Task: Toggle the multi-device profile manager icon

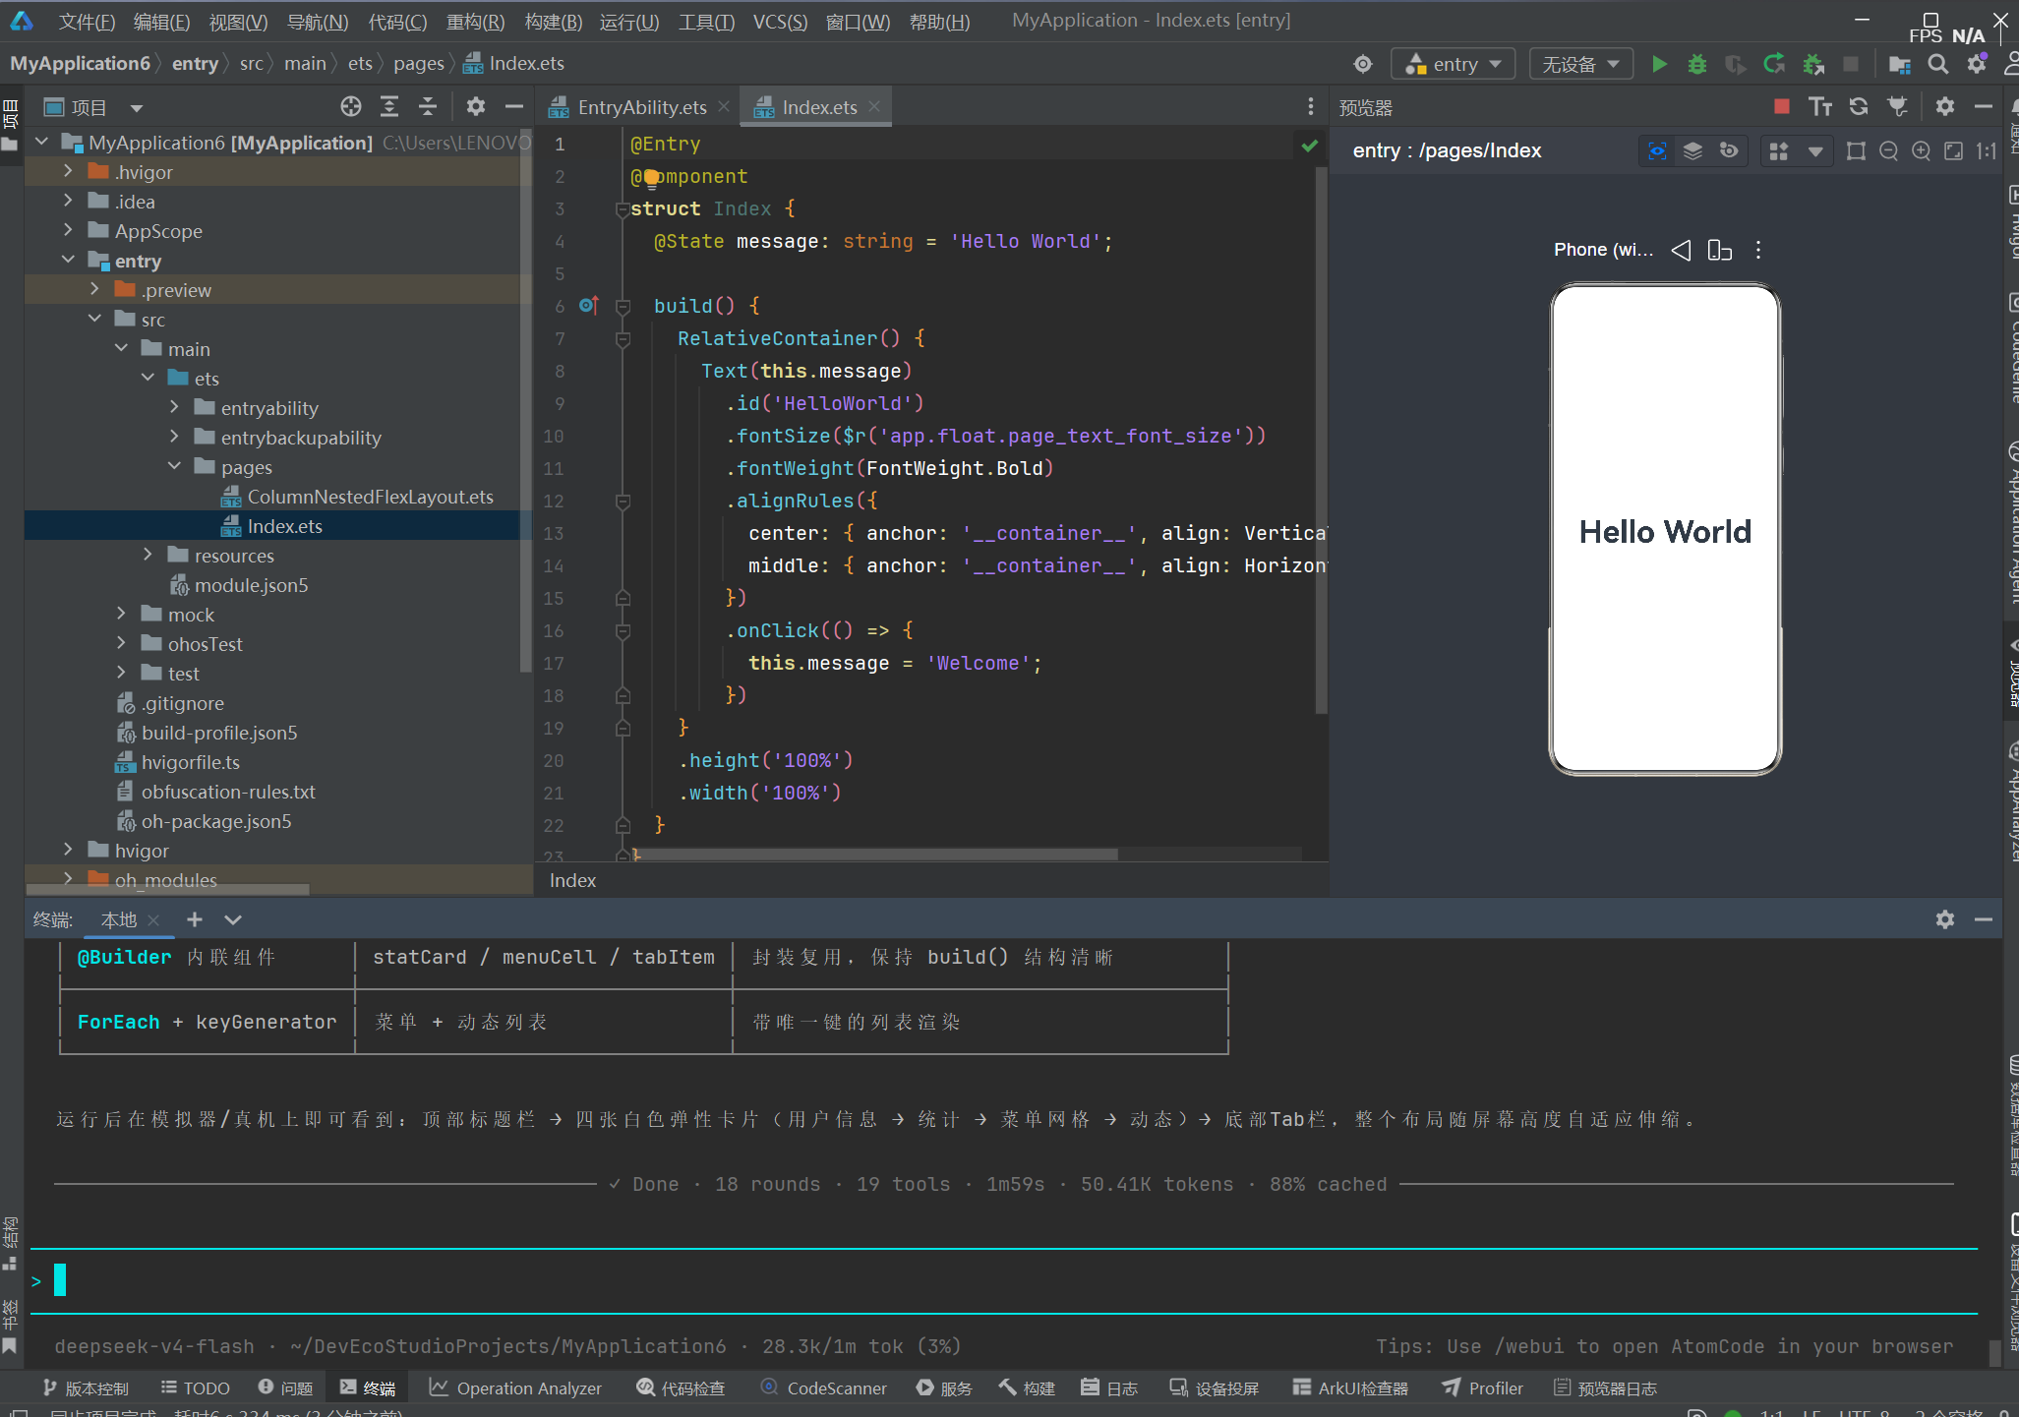Action: (x=1778, y=150)
